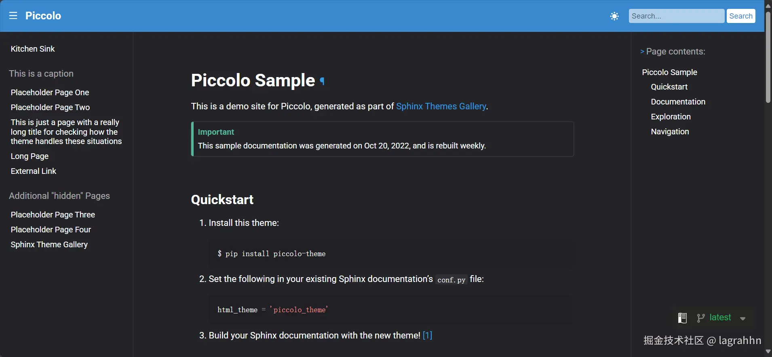Open the latest version selector
This screenshot has height=357, width=772.
pyautogui.click(x=720, y=317)
